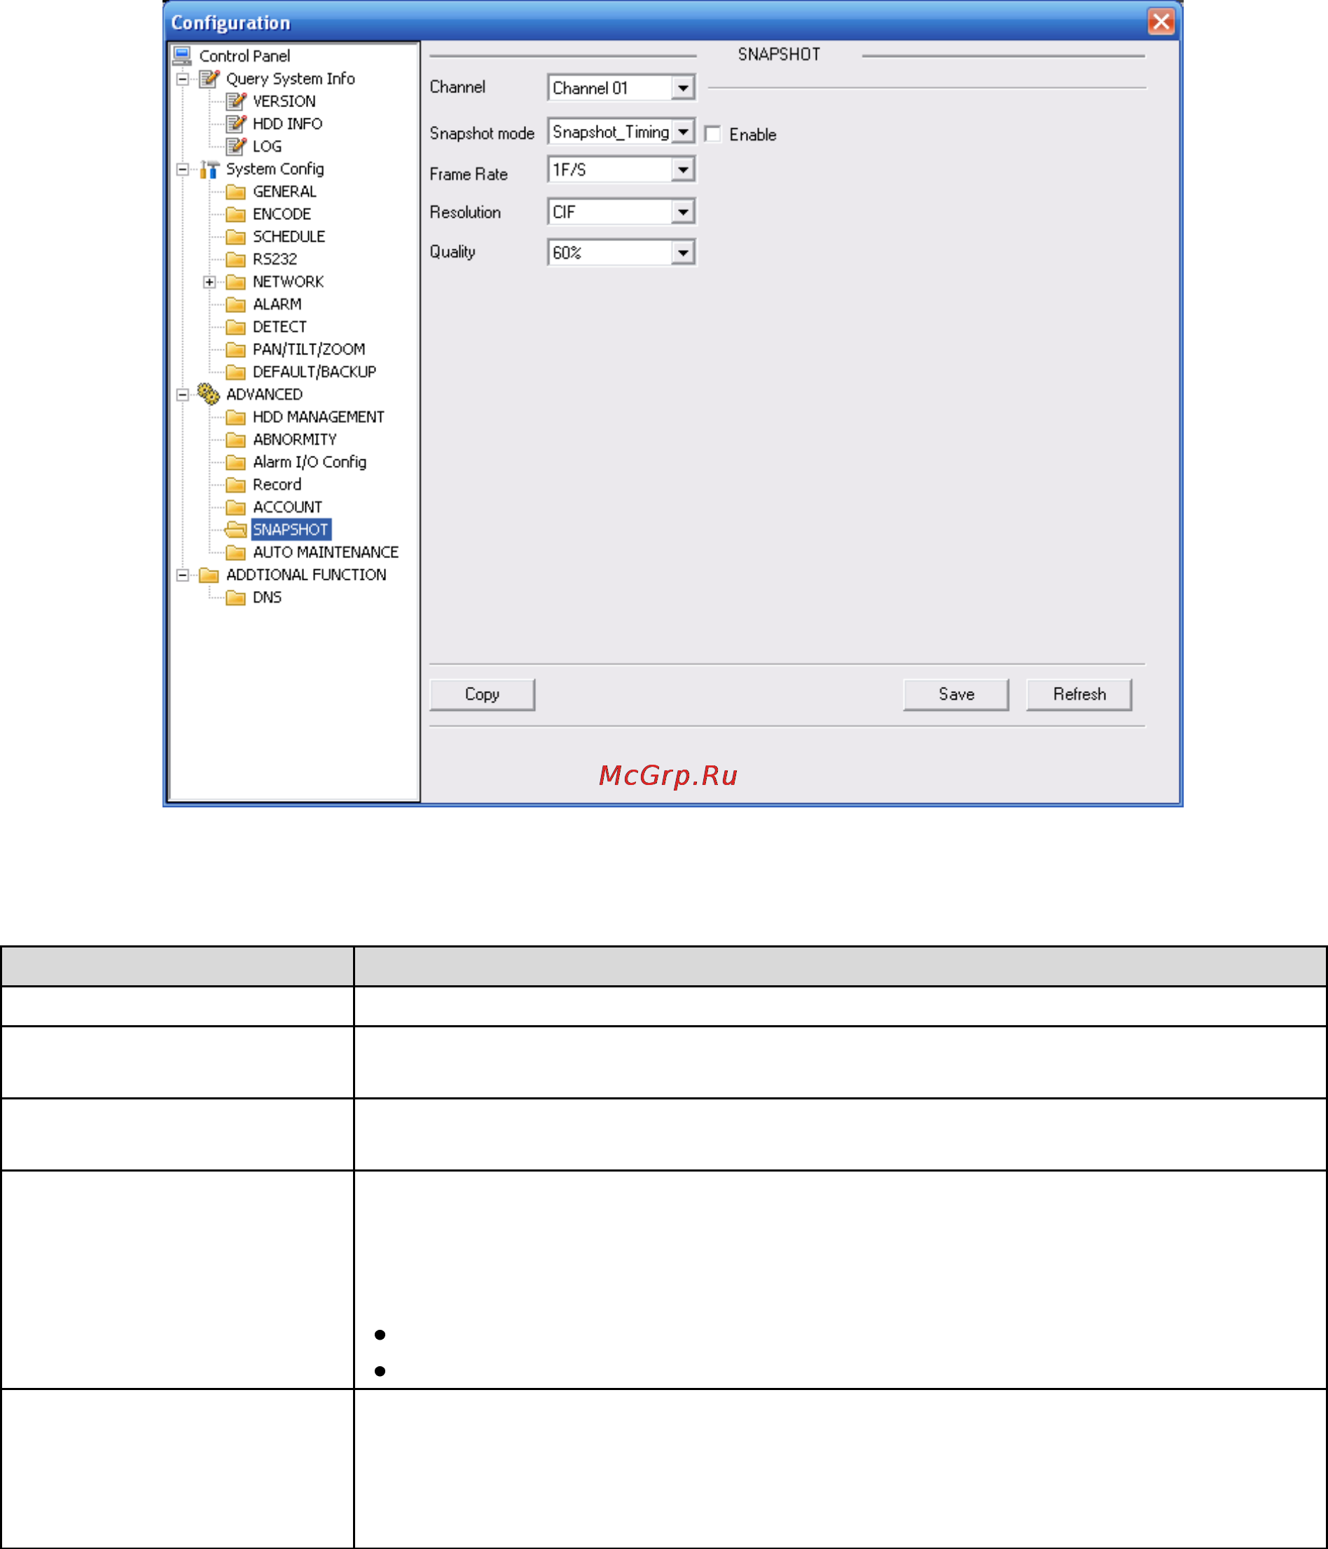Tick the Enable snapshot checkbox
The width and height of the screenshot is (1328, 1549).
712,134
